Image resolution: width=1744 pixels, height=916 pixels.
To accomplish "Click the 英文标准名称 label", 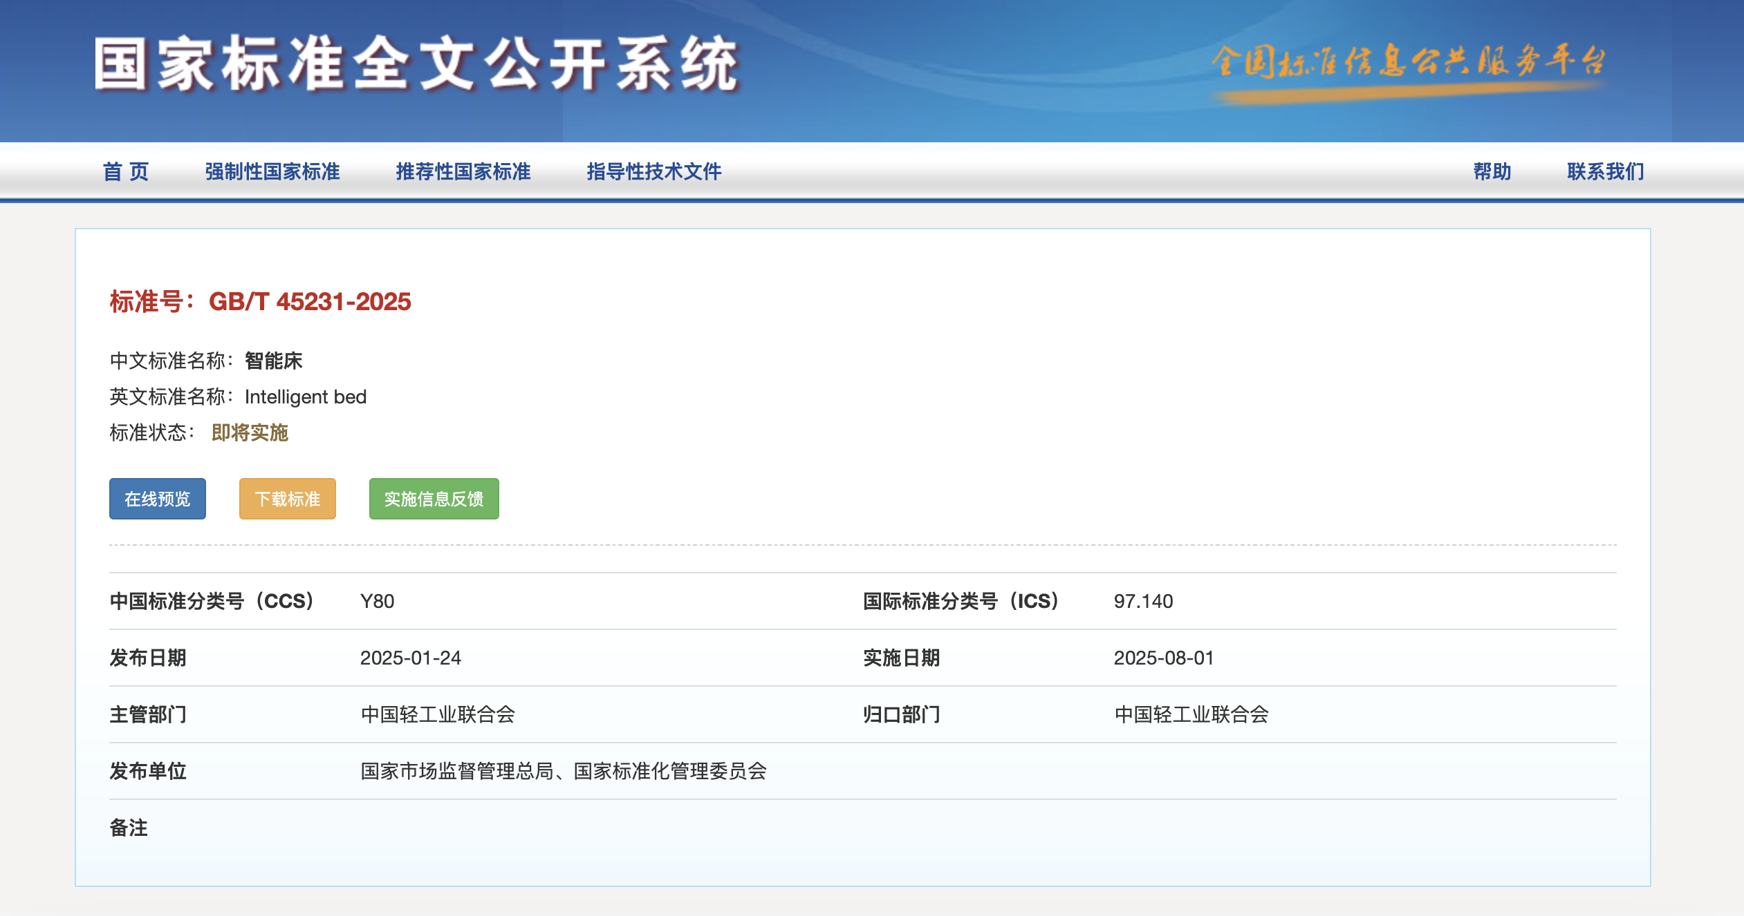I will (x=172, y=397).
